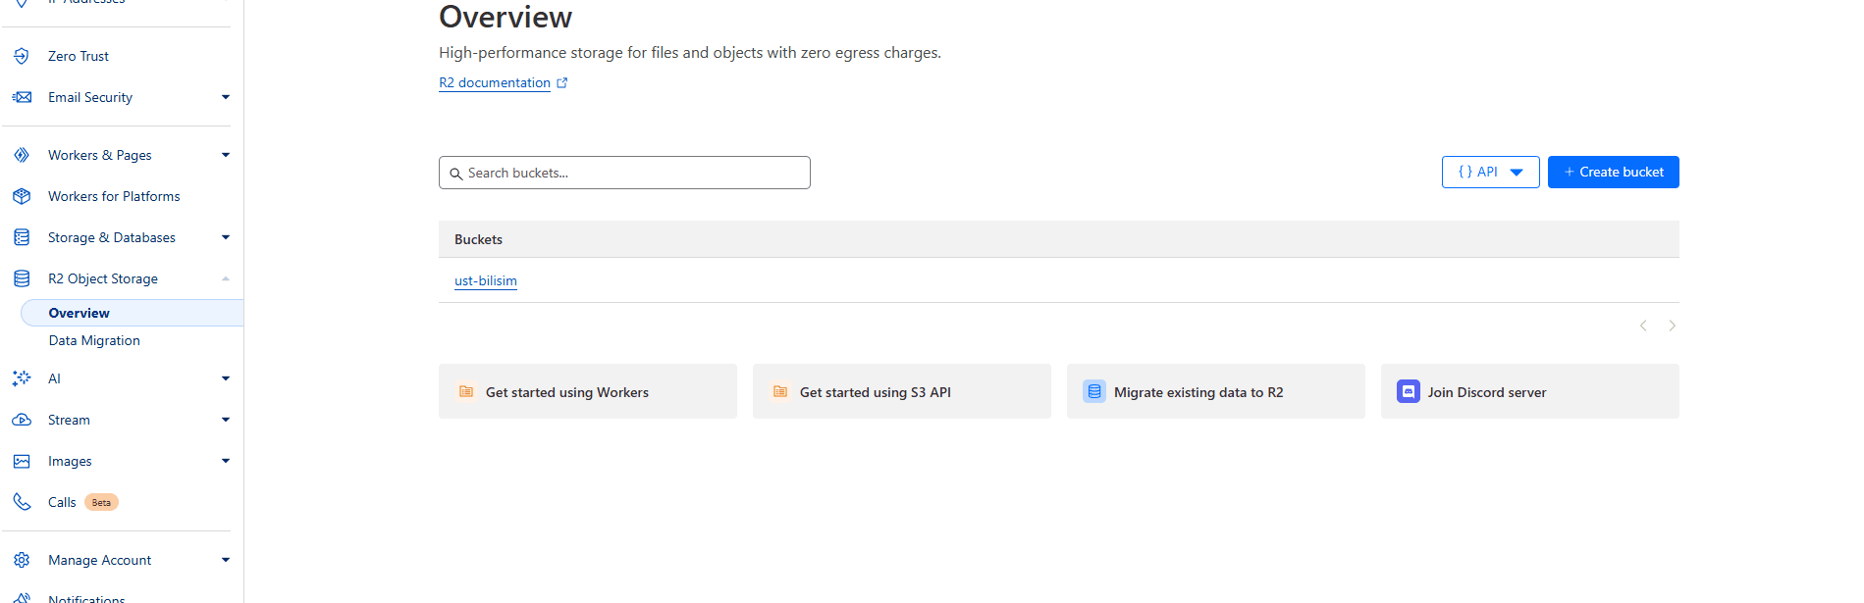Expand the Manage Account submenu arrow
Screen dimensions: 1864x603
click(226, 560)
